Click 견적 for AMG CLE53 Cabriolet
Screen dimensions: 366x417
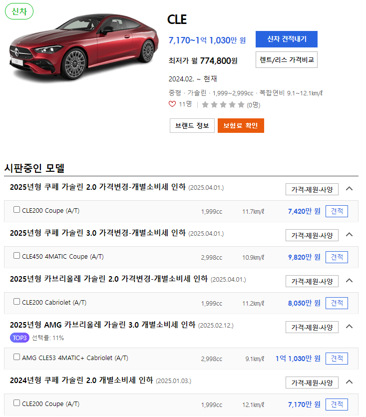pyautogui.click(x=337, y=359)
